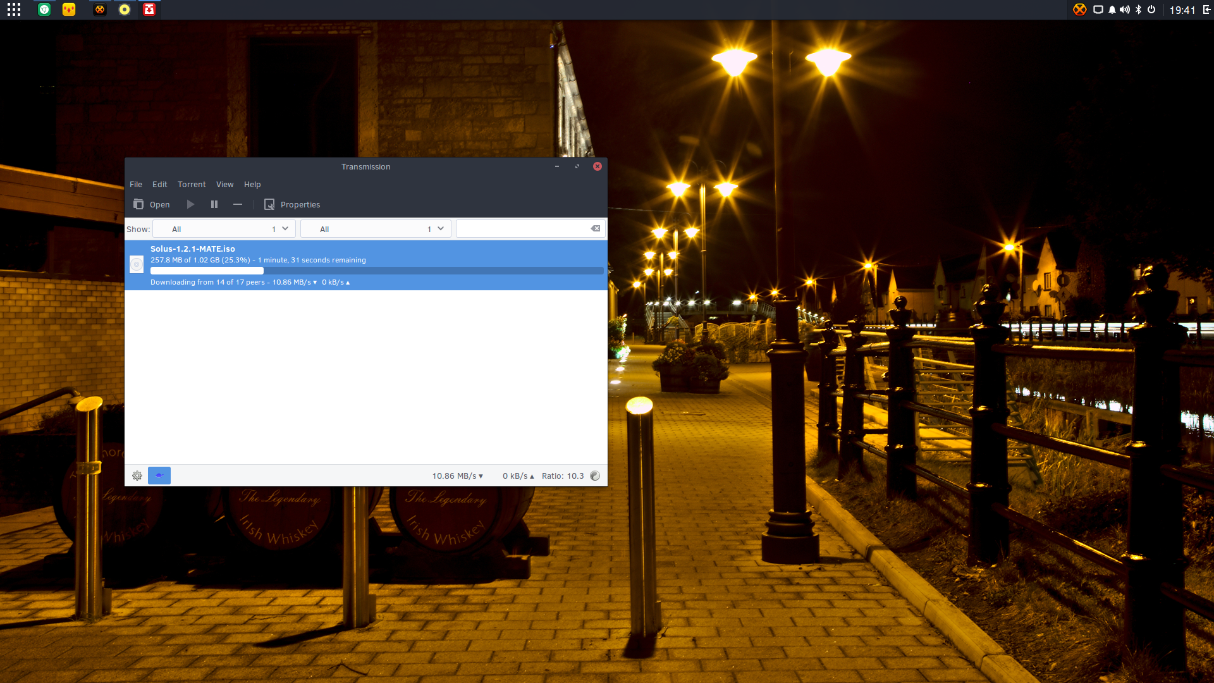
Task: Open a torrent with the Open toolbar button
Action: 152,204
